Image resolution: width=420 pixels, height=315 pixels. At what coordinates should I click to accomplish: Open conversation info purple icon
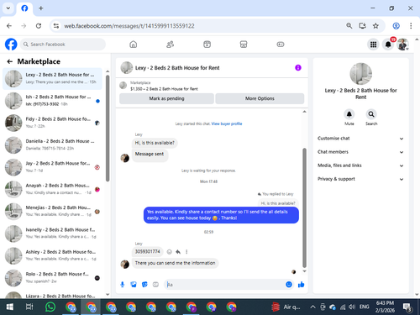298,68
